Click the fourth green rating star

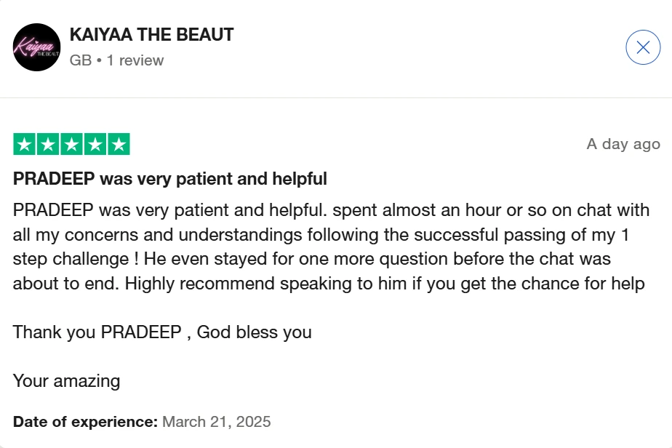95,144
